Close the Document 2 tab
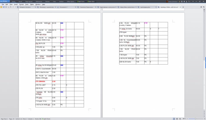 (x=76, y=7)
